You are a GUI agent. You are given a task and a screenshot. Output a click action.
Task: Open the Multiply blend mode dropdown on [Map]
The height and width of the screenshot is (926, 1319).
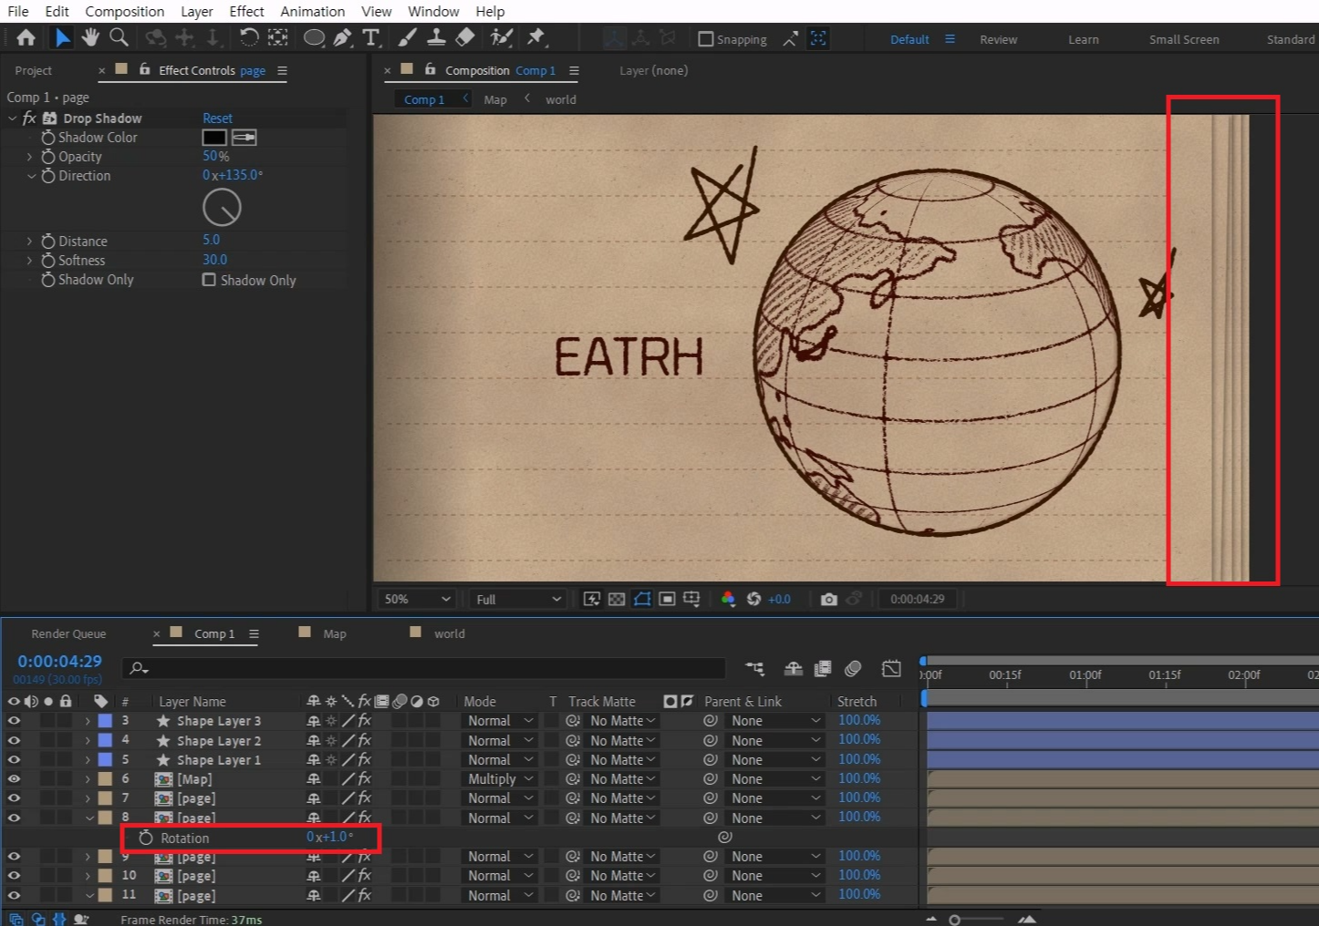pos(499,779)
